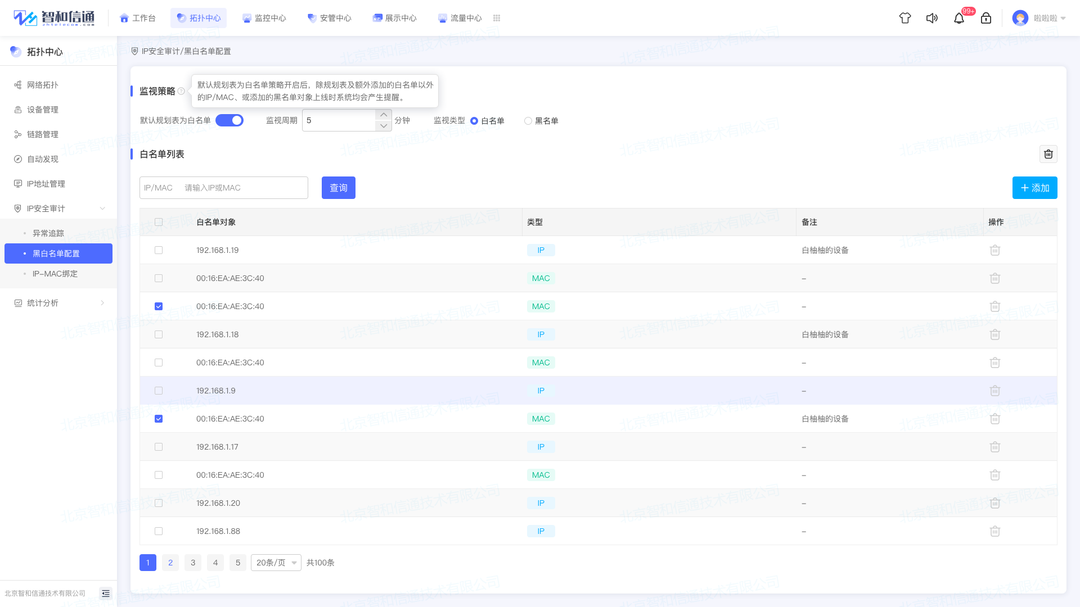The height and width of the screenshot is (607, 1080).
Task: Click the trash icon above the whitelist table
Action: (1048, 154)
